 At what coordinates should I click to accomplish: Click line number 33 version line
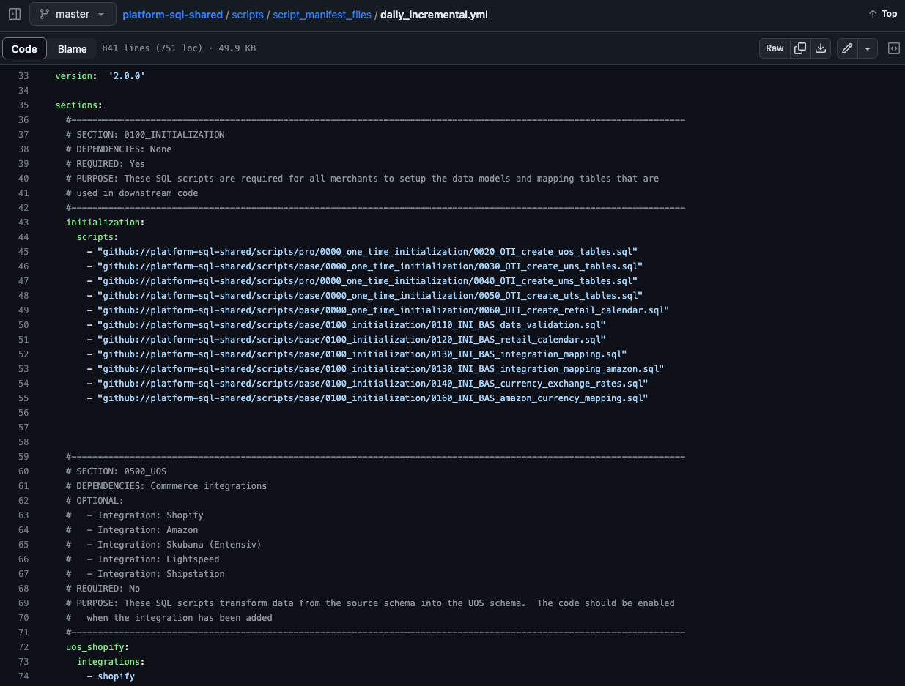23,76
